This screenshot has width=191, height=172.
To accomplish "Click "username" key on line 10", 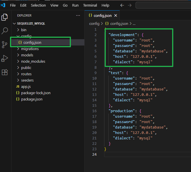I will click(x=124, y=78).
